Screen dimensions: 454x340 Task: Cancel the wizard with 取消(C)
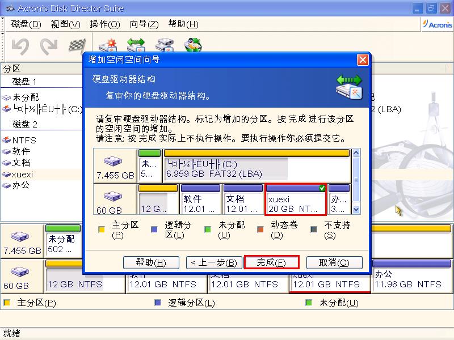(x=334, y=262)
